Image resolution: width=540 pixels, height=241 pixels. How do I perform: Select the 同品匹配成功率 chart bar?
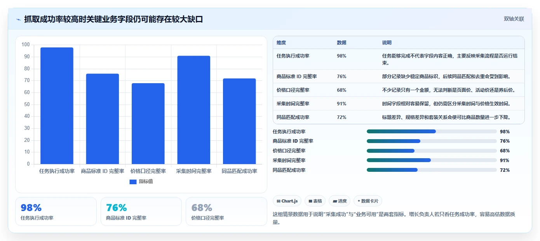(x=239, y=121)
